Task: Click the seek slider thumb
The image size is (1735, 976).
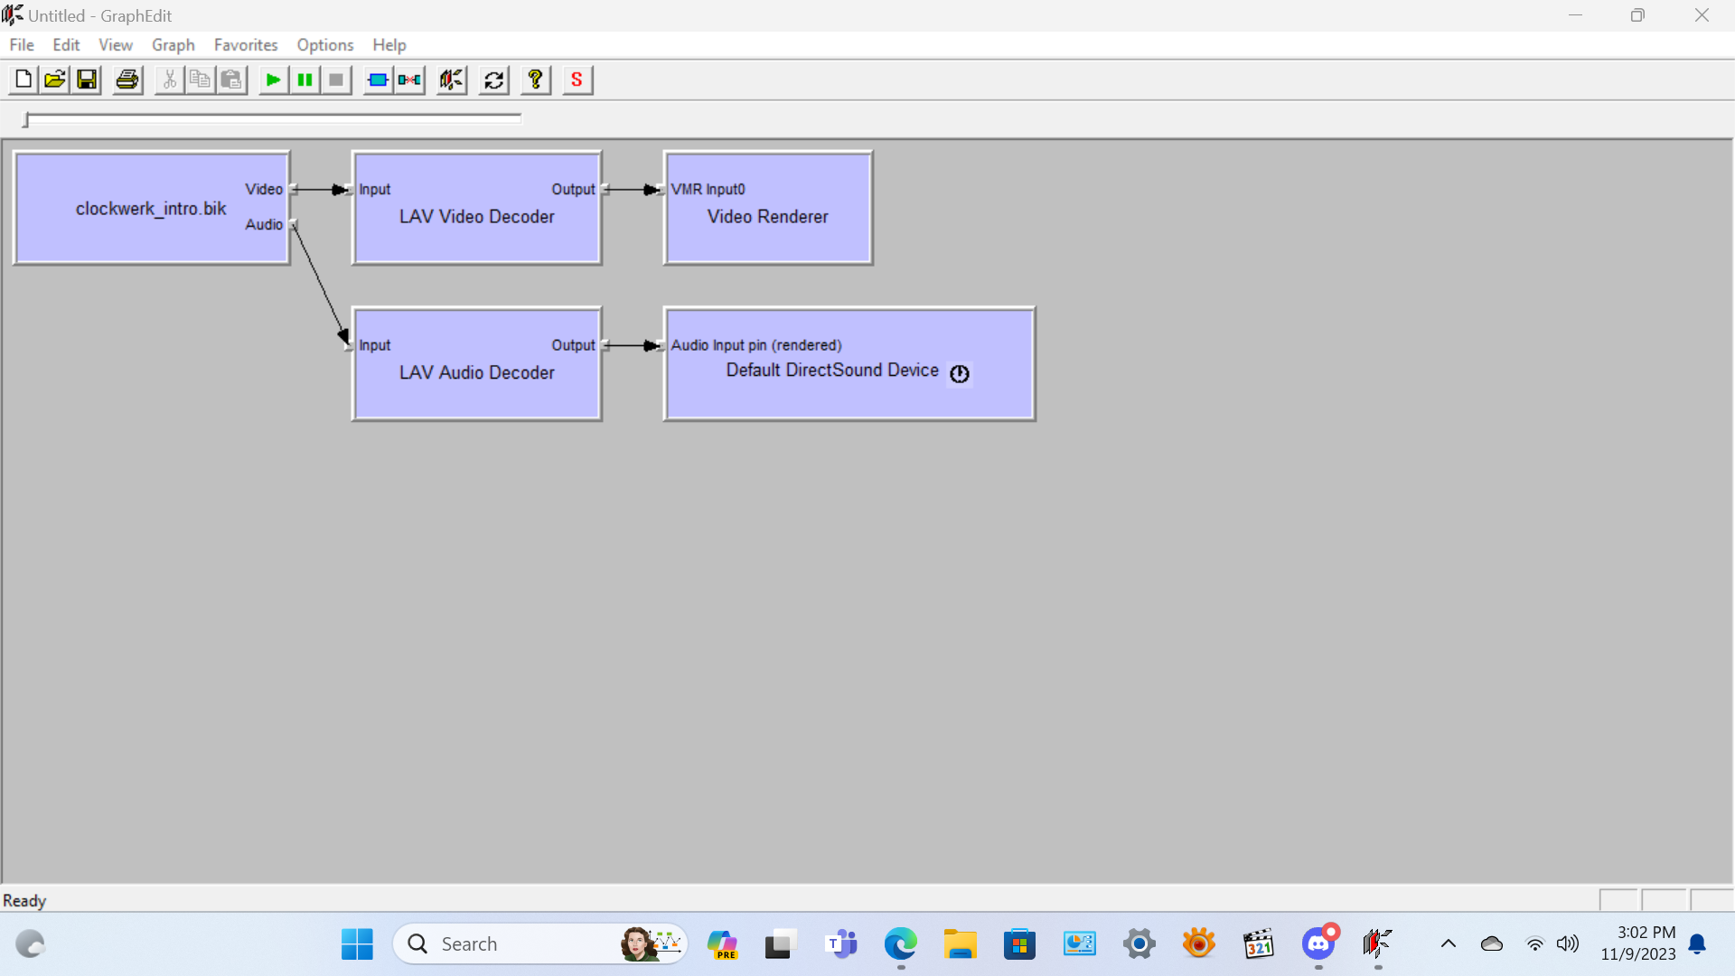Action: [x=26, y=120]
